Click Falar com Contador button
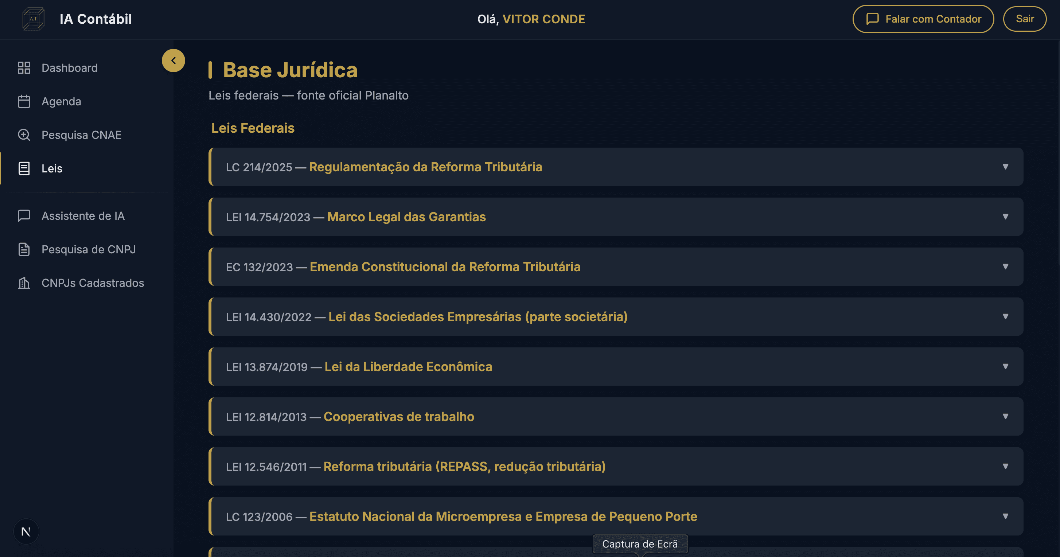This screenshot has width=1060, height=557. (923, 19)
